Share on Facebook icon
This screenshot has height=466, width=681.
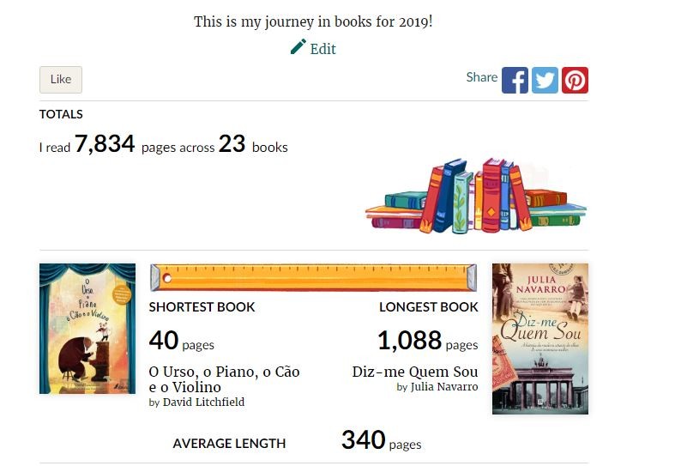[515, 80]
